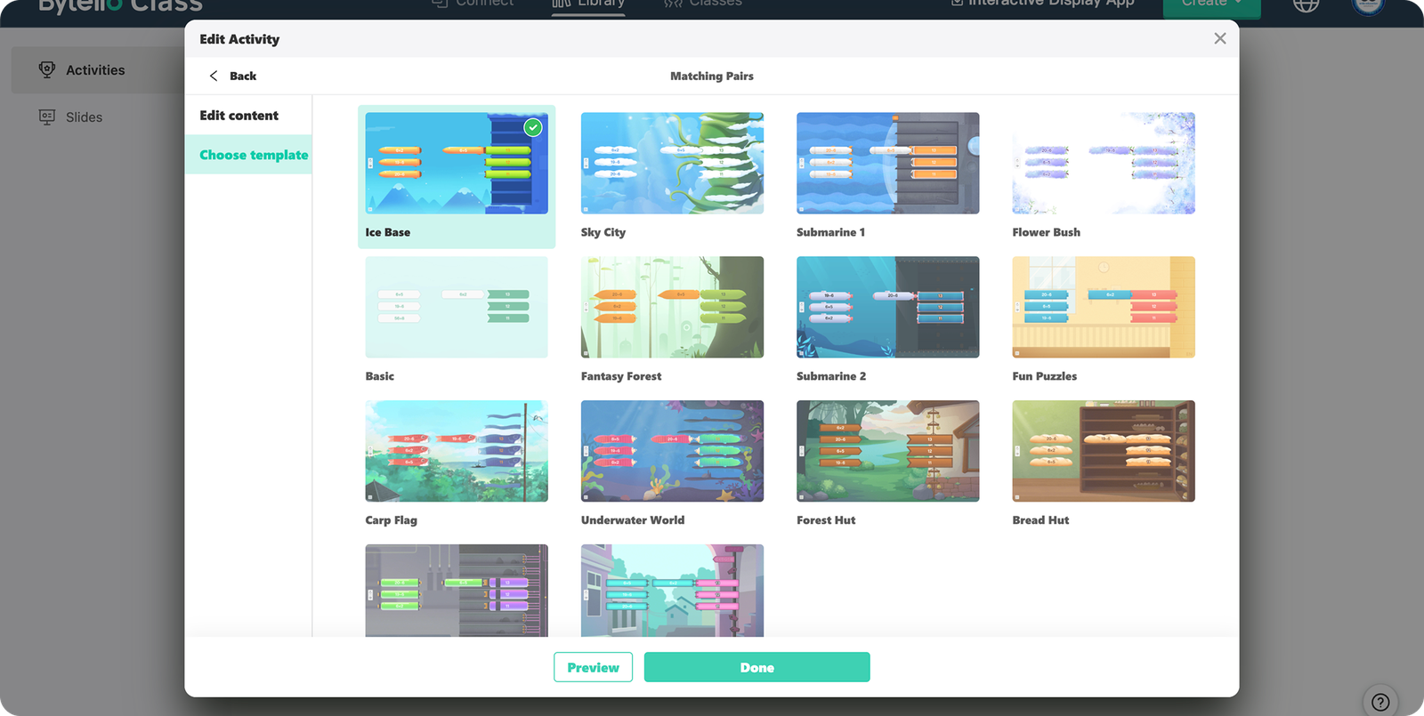Open the help question mark icon
The height and width of the screenshot is (716, 1424).
(x=1380, y=702)
